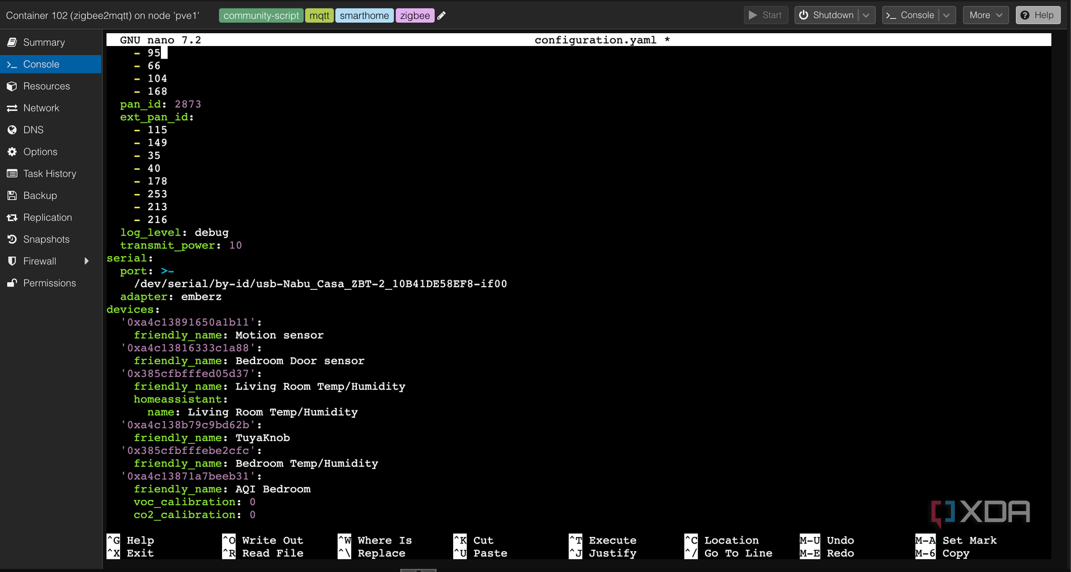Click the Backup floppy icon
This screenshot has width=1071, height=572.
tap(12, 195)
